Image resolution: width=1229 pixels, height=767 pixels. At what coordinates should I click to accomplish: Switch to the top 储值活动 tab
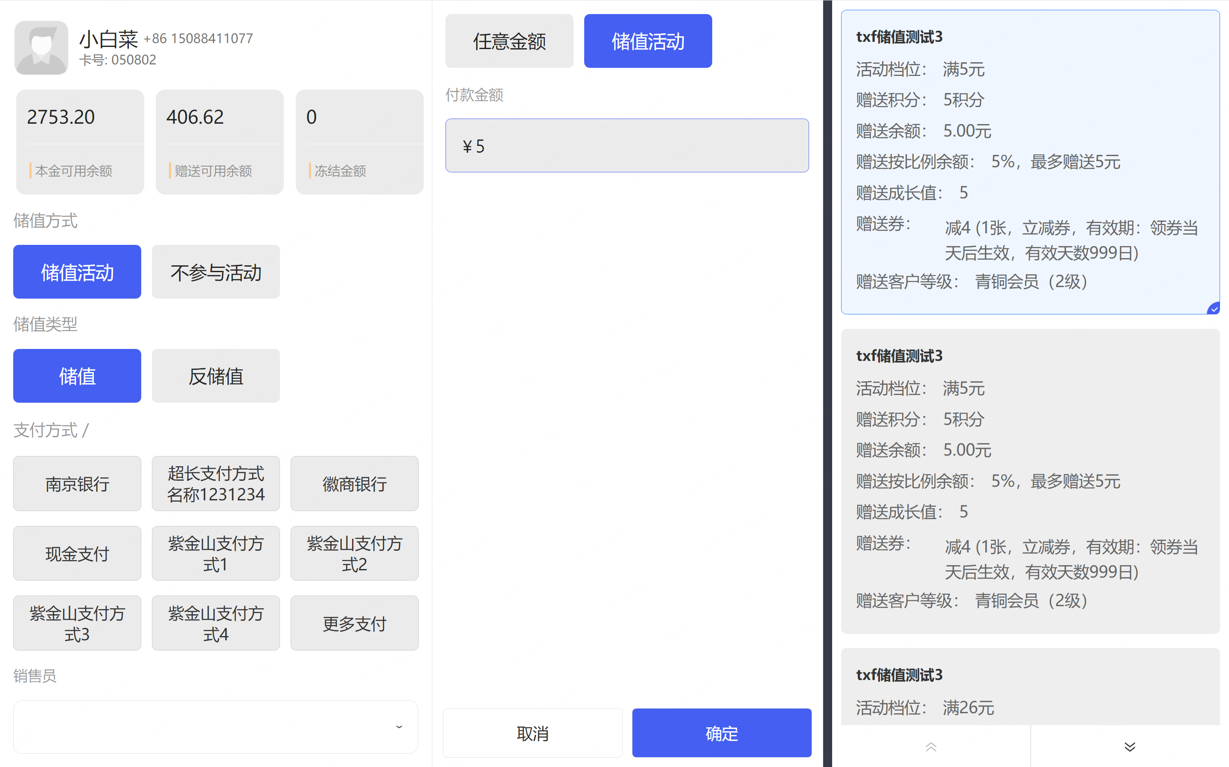pyautogui.click(x=647, y=41)
